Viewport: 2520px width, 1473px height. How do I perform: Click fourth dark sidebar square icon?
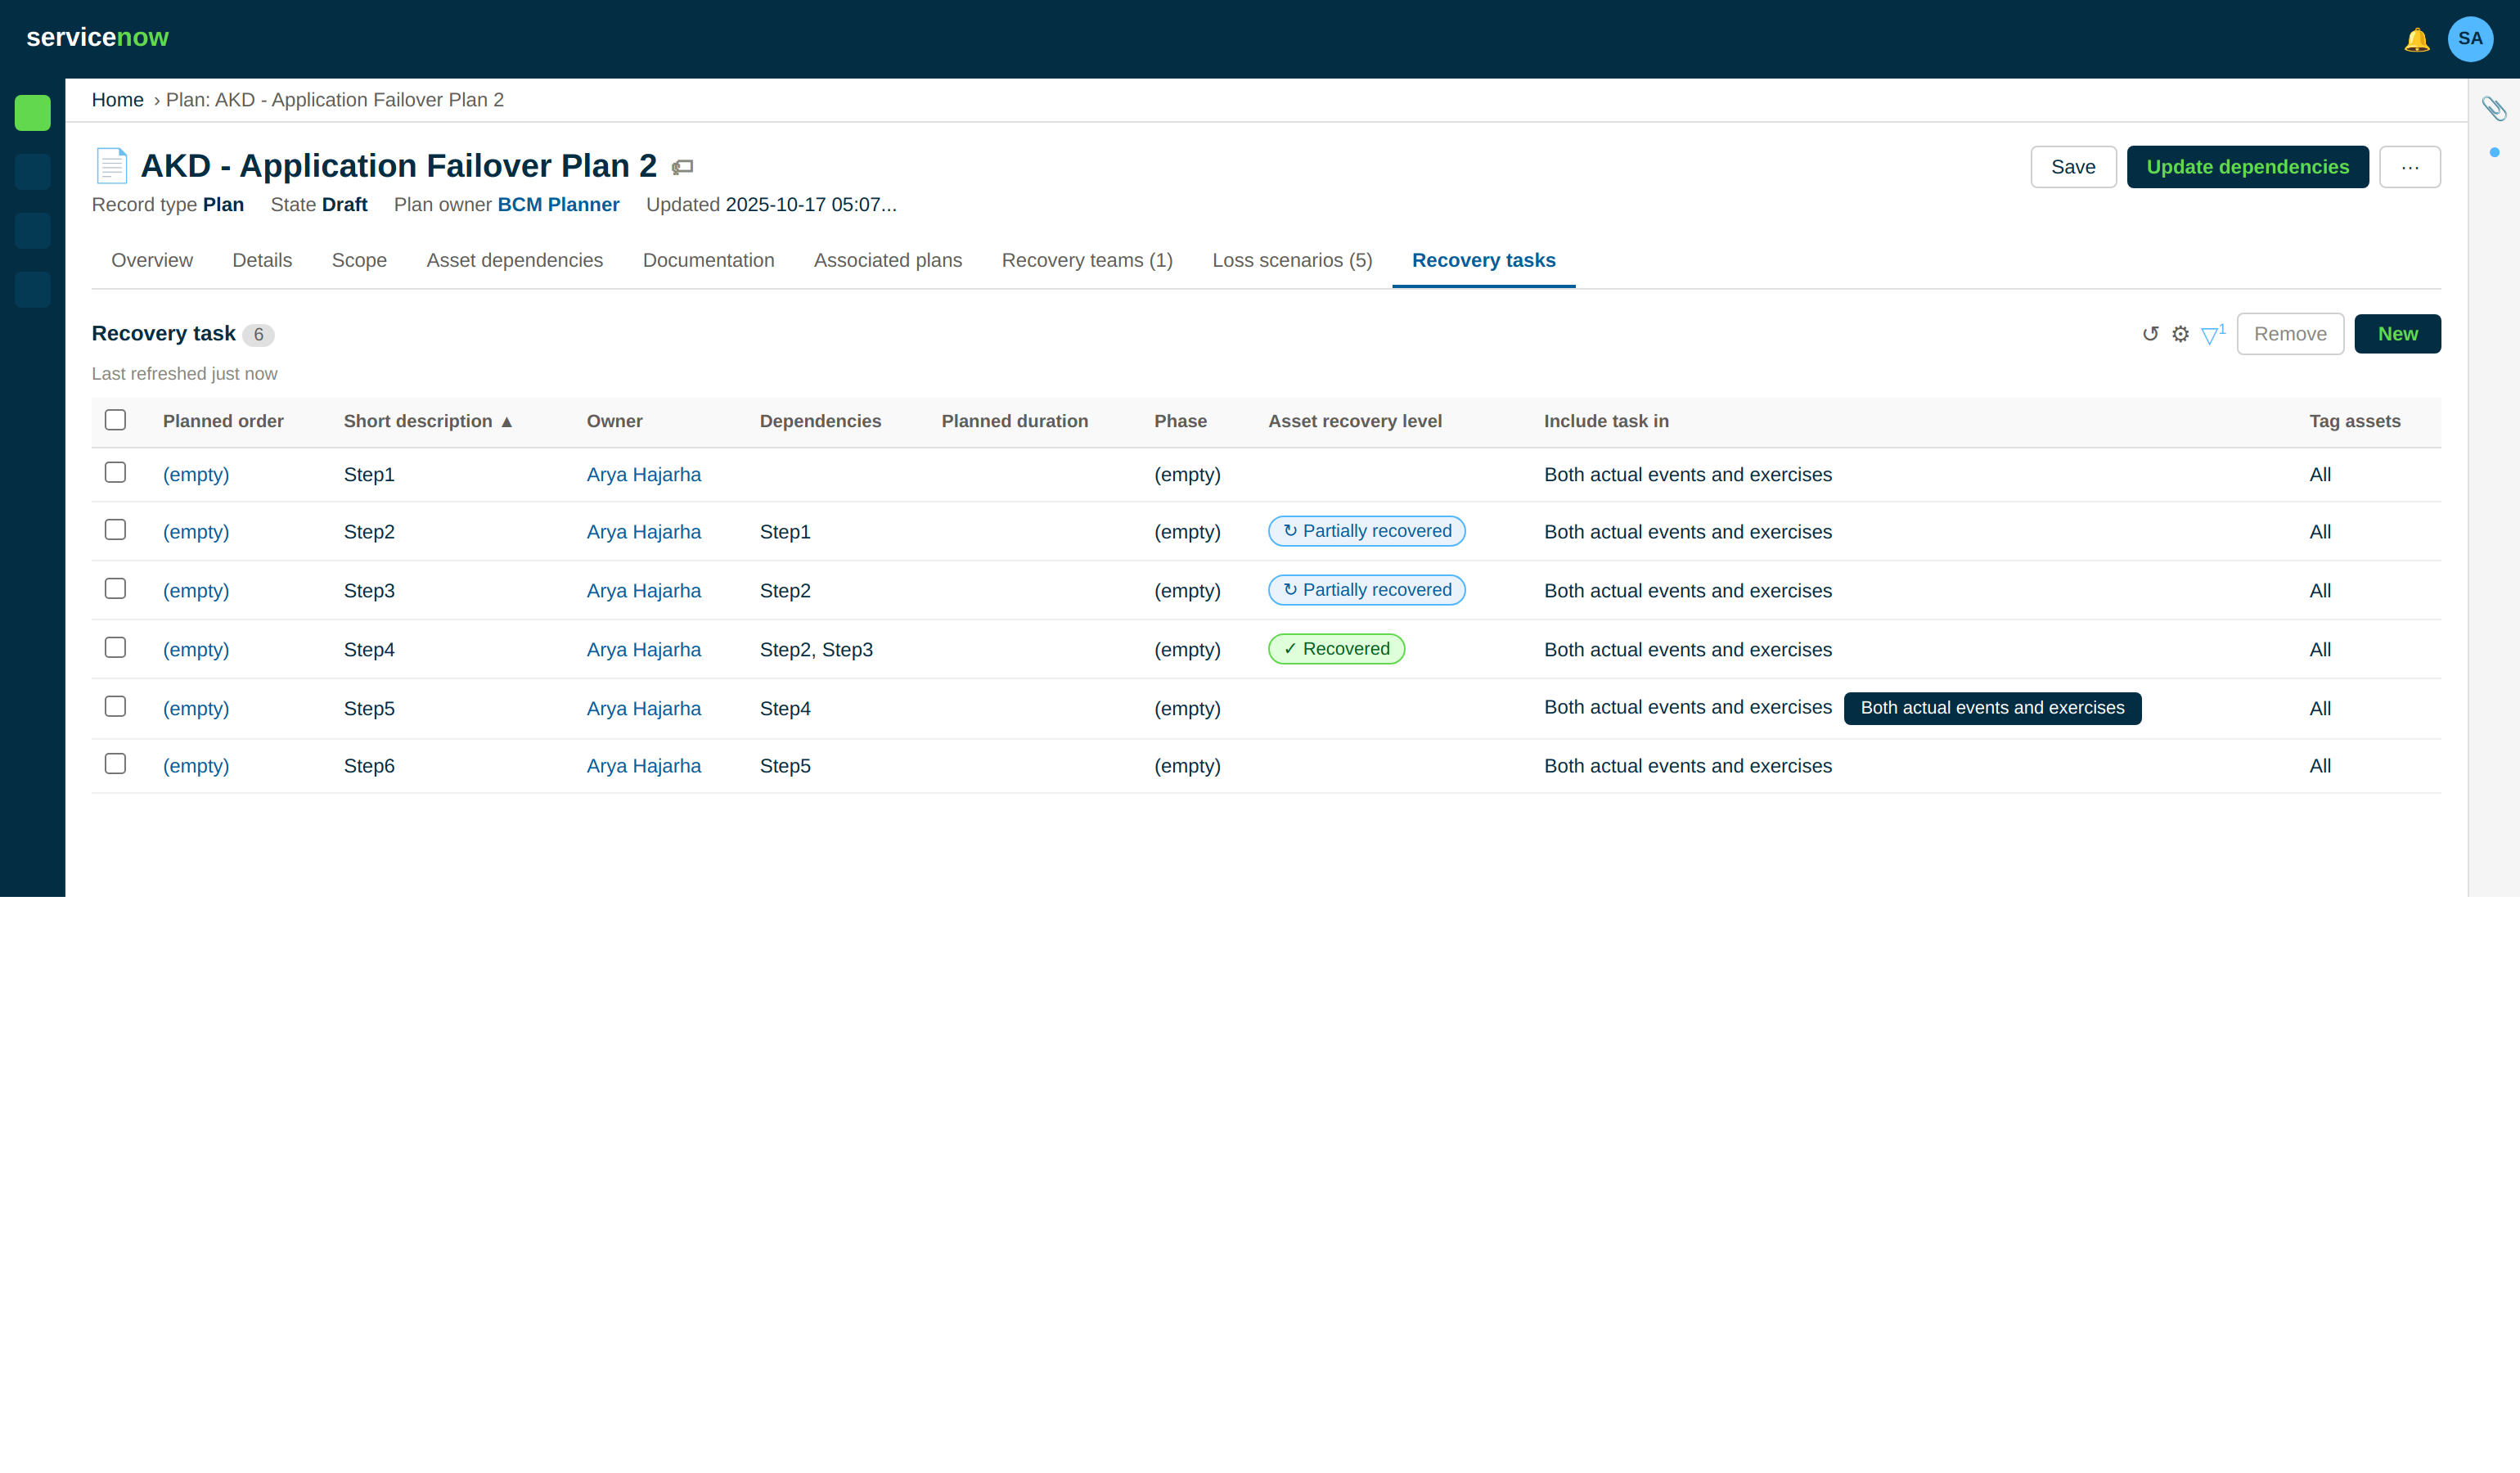click(x=33, y=290)
